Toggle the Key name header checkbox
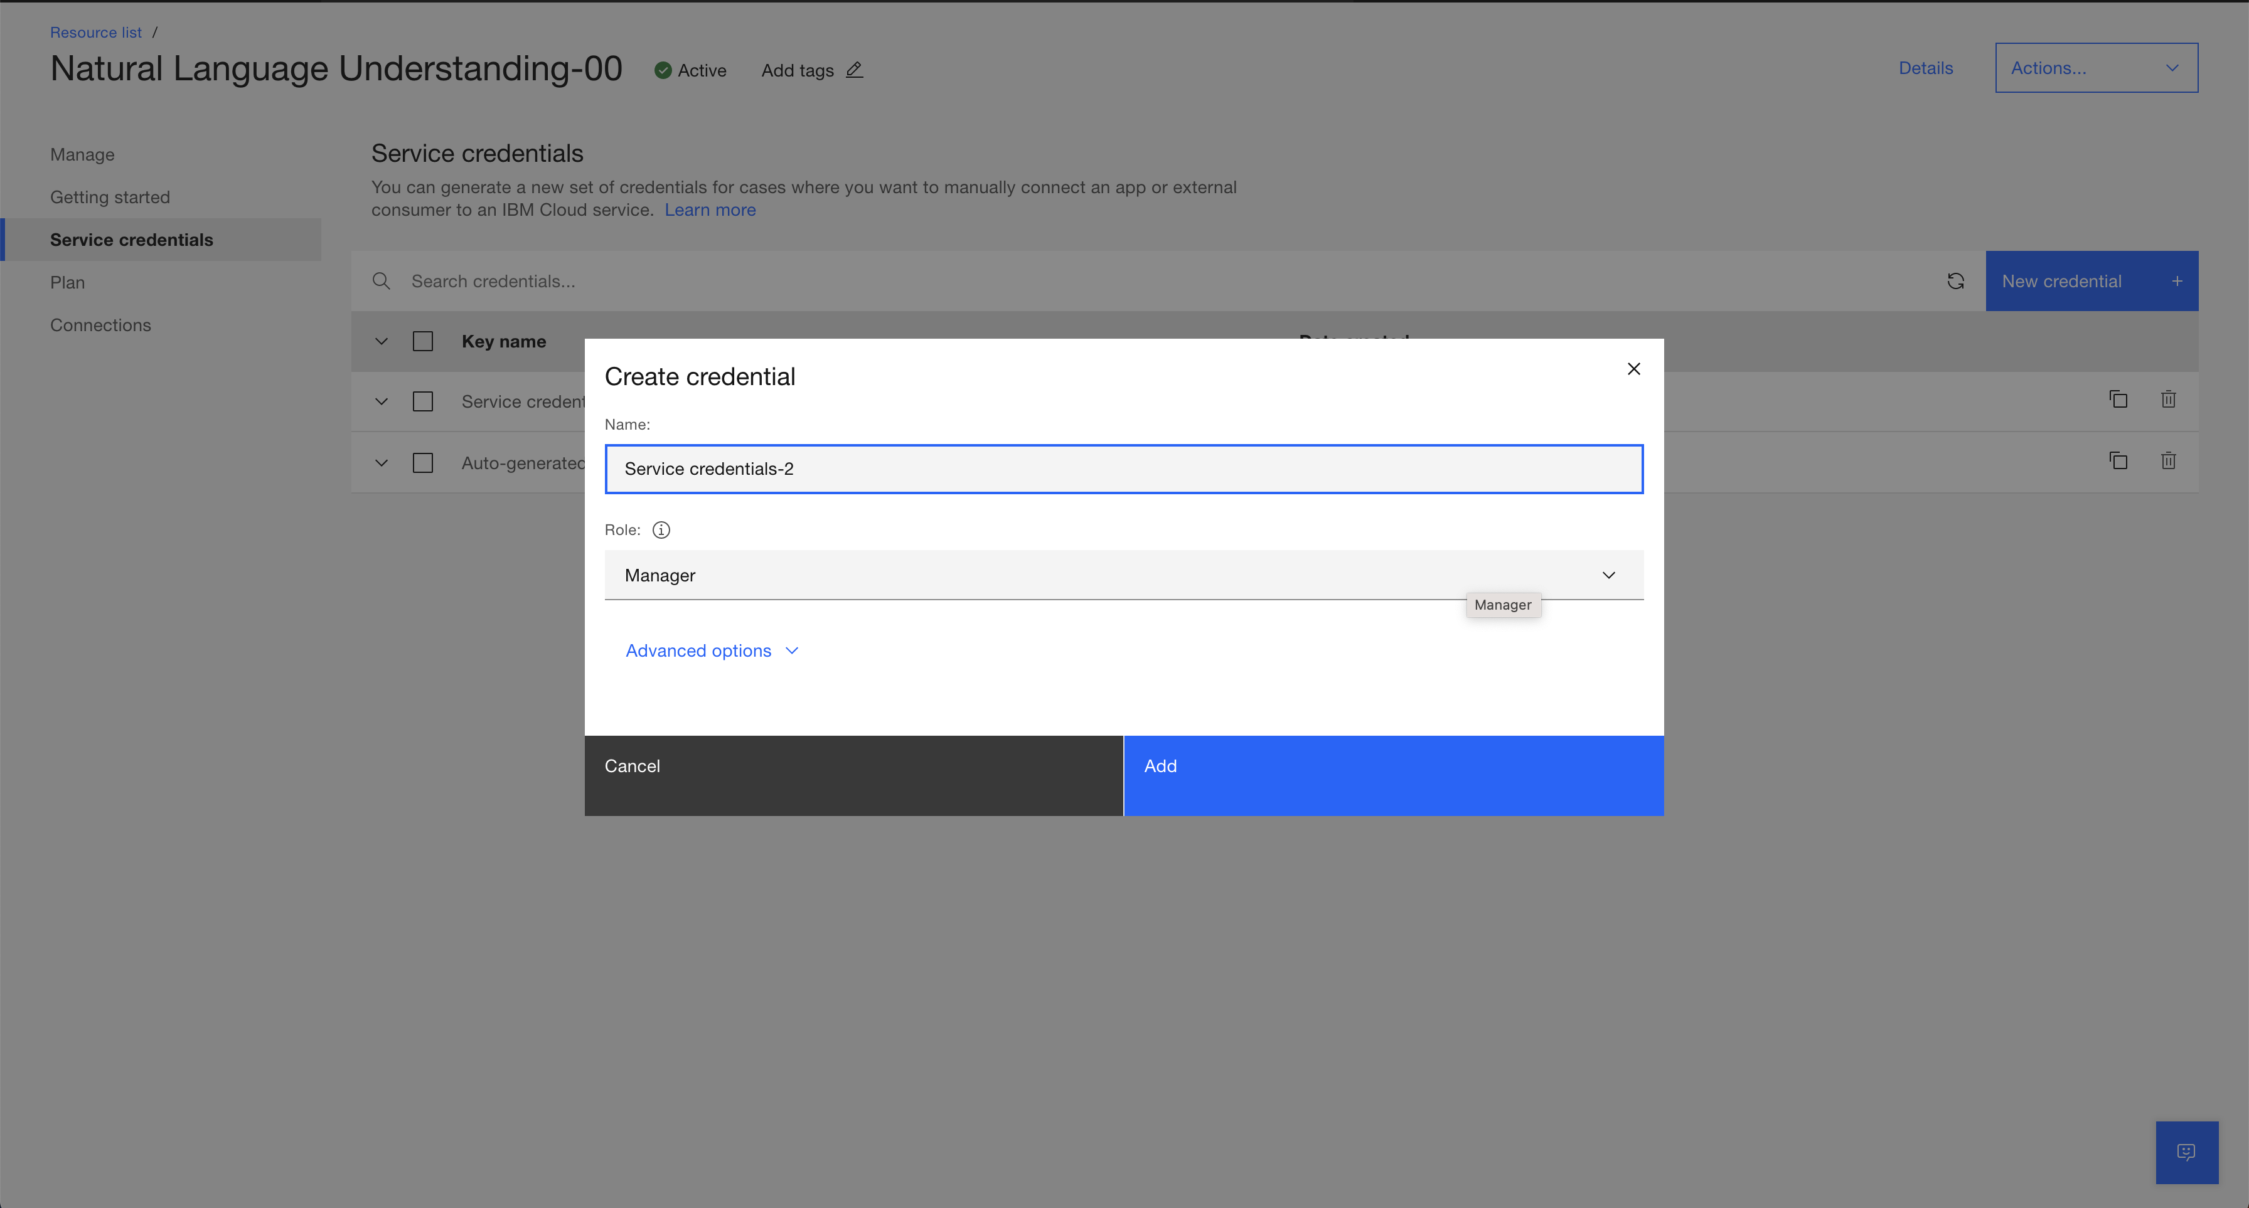 click(x=422, y=341)
